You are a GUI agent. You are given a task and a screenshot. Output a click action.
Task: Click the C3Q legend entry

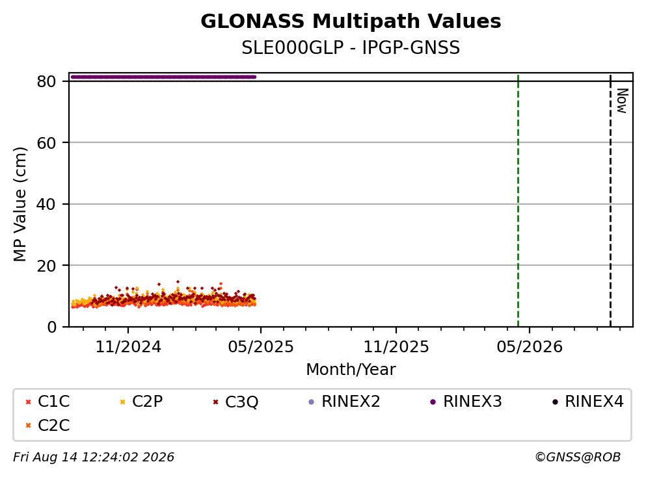click(236, 402)
